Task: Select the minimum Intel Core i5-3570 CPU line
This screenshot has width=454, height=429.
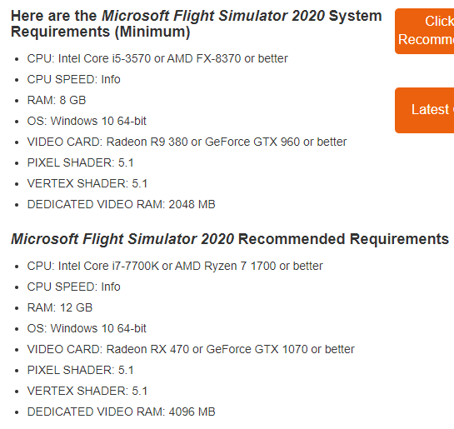Action: coord(157,58)
